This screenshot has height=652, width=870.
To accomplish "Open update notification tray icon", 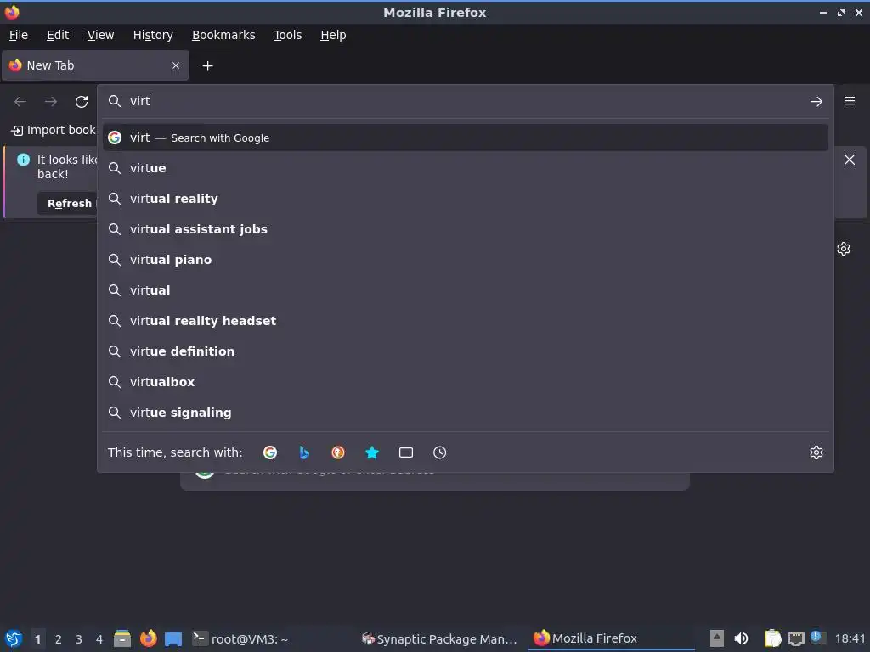I will 816,637.
